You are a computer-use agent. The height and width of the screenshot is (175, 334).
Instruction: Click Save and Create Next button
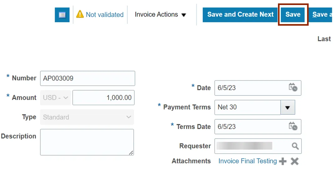click(240, 15)
